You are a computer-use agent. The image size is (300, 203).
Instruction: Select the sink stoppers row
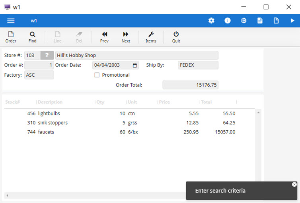[130, 123]
